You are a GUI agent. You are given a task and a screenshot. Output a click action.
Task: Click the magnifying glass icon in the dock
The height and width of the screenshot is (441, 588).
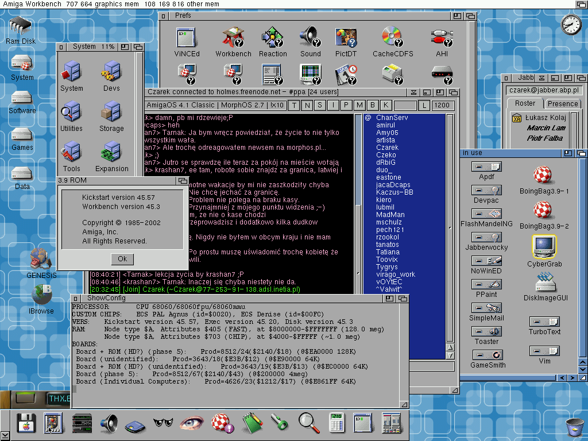[x=308, y=423]
